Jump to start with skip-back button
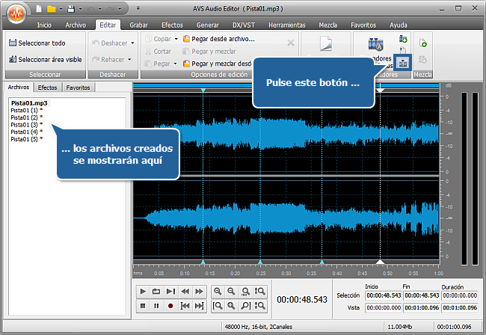 [x=185, y=306]
